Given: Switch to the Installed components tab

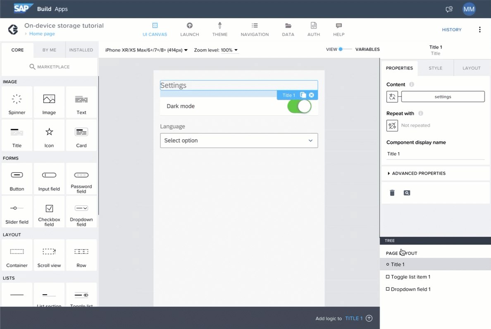Looking at the screenshot, I should pyautogui.click(x=81, y=50).
